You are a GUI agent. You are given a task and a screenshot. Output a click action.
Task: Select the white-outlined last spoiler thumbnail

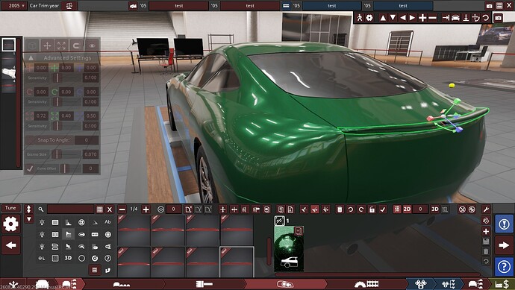coord(237,262)
